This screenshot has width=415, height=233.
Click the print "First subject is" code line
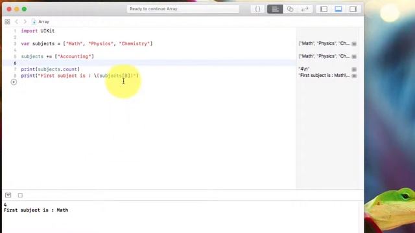coord(80,76)
